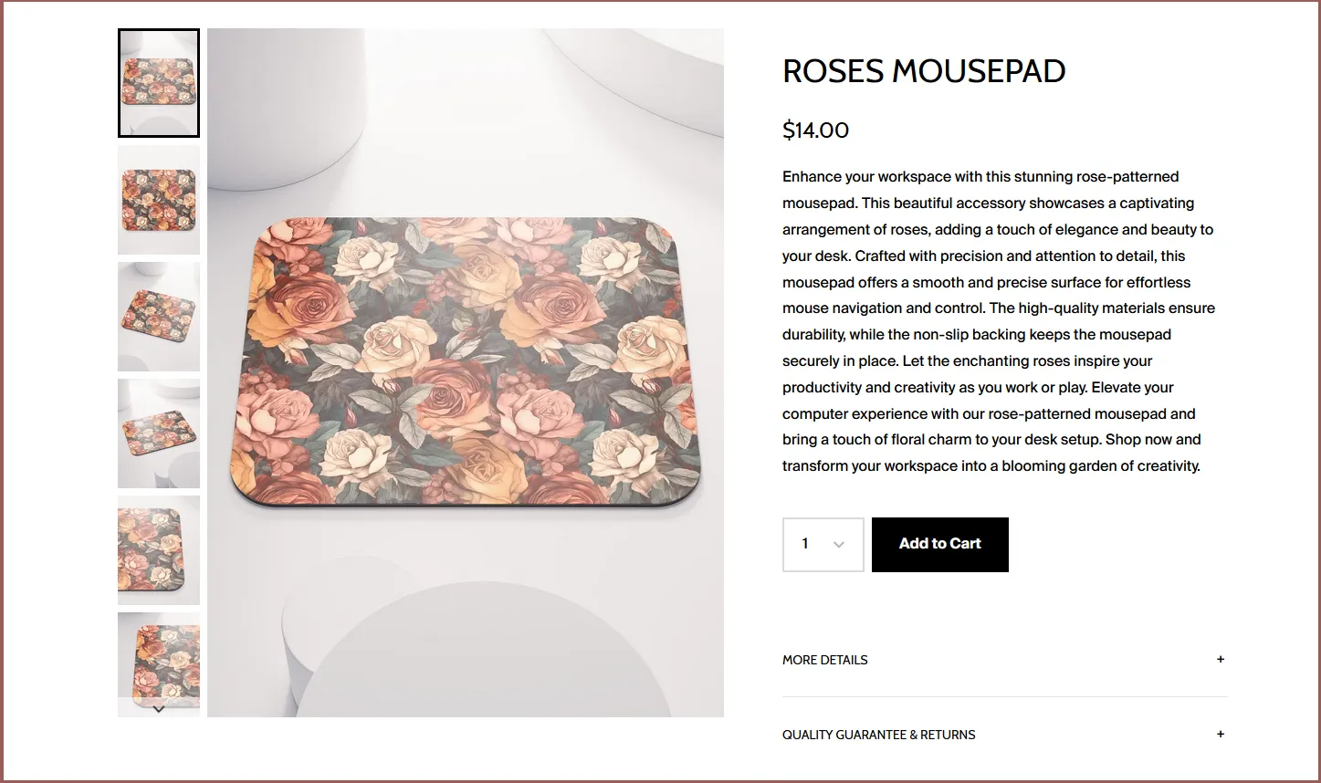Click the chevron inside the quantity box
This screenshot has height=783, width=1321.
click(x=837, y=544)
